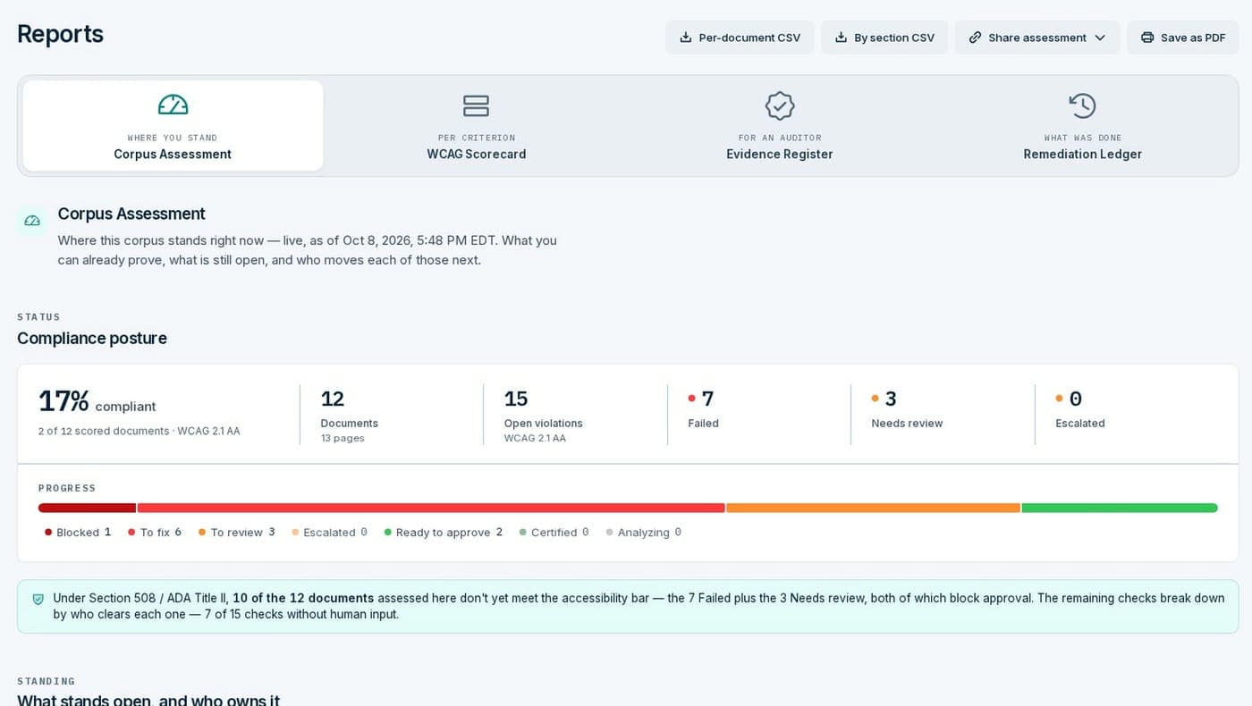This screenshot has width=1252, height=706.
Task: Click the Blocked 1 legend entry
Action: tap(78, 532)
